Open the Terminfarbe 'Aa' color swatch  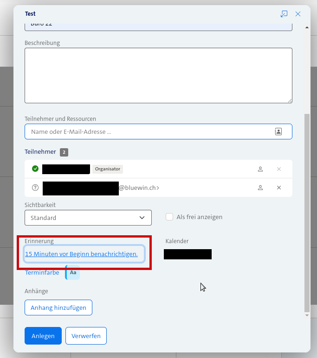(73, 273)
